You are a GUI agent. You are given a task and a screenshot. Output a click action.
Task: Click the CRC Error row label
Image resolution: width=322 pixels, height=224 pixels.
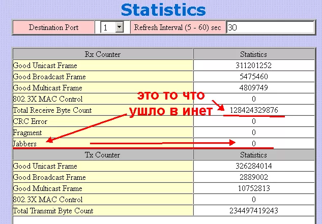[30, 121]
